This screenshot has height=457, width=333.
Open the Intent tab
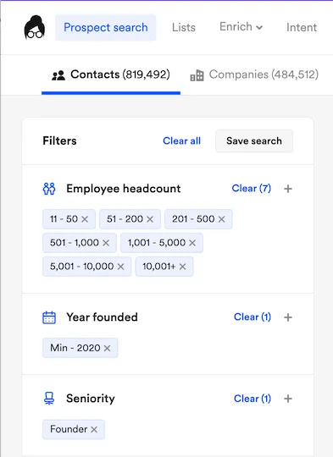302,27
